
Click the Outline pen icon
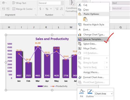pos(90,92)
